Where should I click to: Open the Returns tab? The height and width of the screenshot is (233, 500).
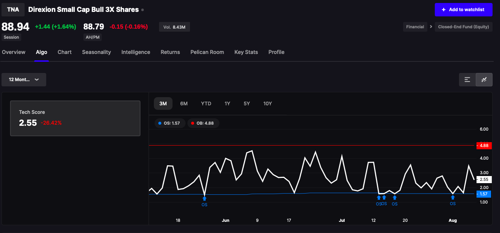[170, 52]
